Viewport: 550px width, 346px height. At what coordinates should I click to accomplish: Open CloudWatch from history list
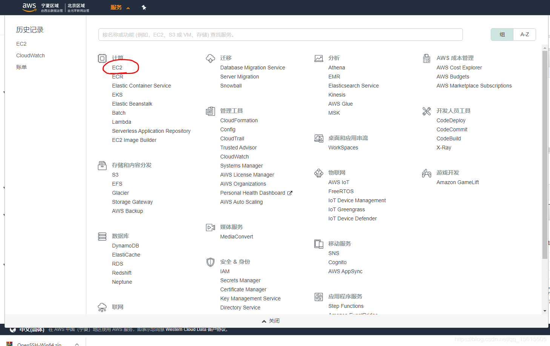pos(31,55)
